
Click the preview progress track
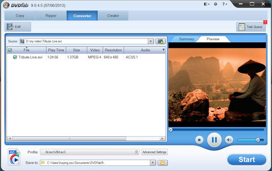click(216, 130)
